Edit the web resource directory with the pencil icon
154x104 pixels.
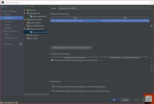151,66
